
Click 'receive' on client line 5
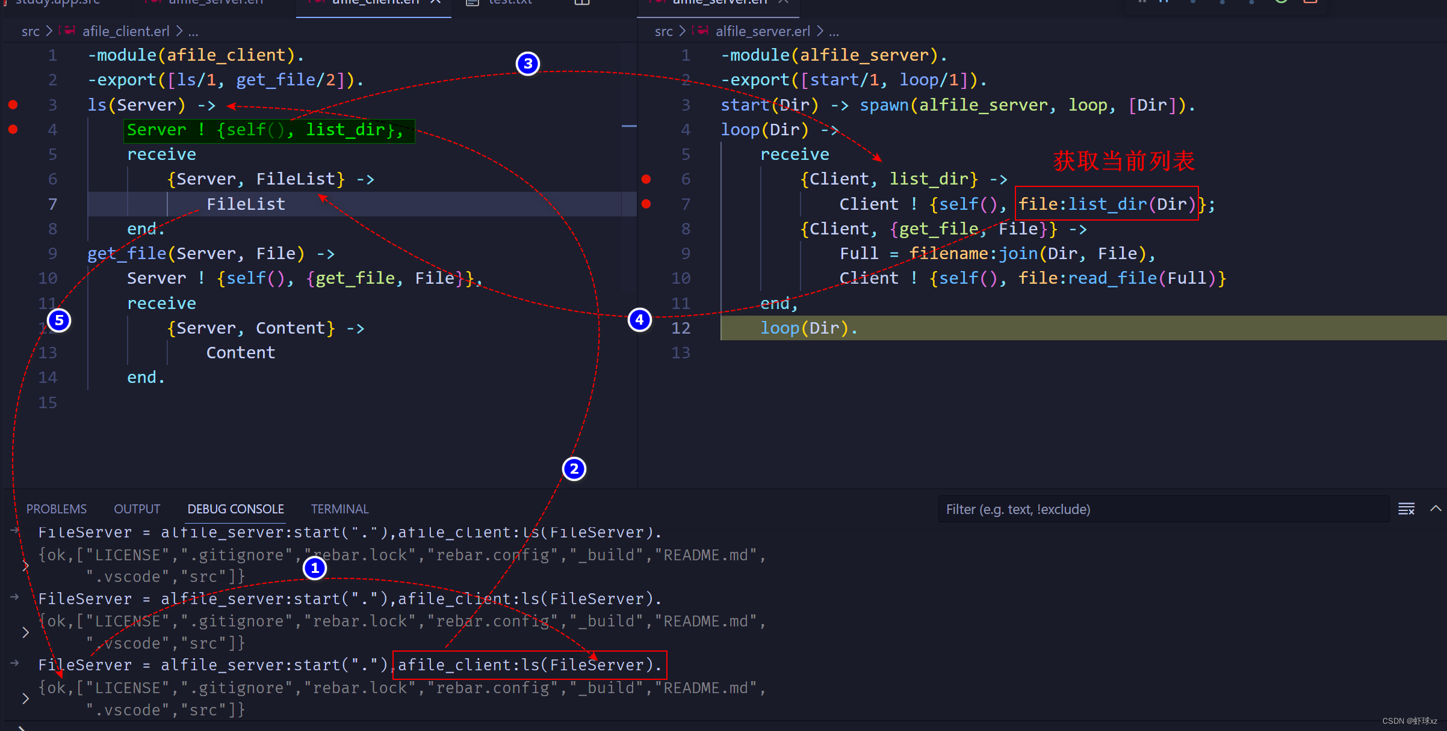pyautogui.click(x=161, y=154)
